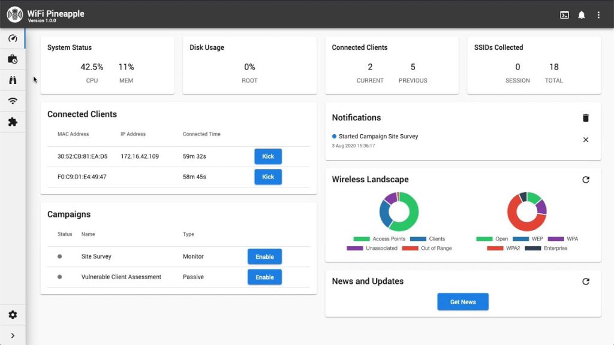Open Recon binoculars icon in sidebar

[13, 80]
